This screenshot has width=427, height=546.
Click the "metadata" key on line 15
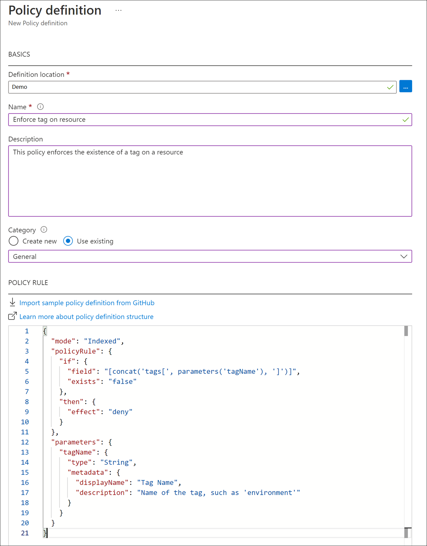(x=88, y=472)
